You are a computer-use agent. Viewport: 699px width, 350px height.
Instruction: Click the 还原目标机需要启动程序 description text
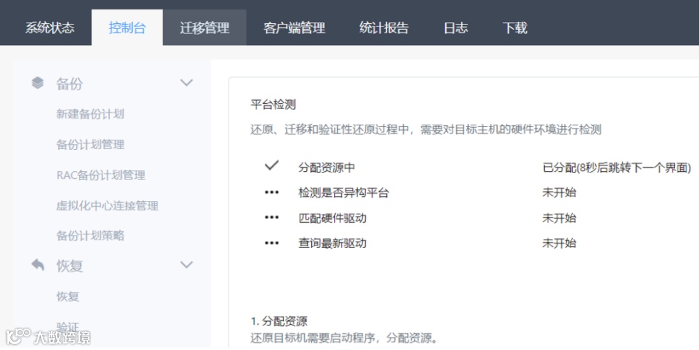click(x=344, y=338)
